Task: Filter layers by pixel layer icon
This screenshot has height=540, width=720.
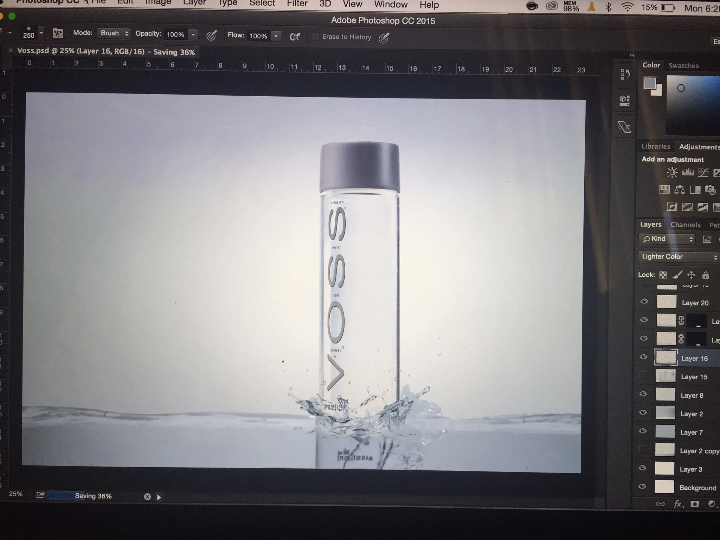Action: click(707, 239)
